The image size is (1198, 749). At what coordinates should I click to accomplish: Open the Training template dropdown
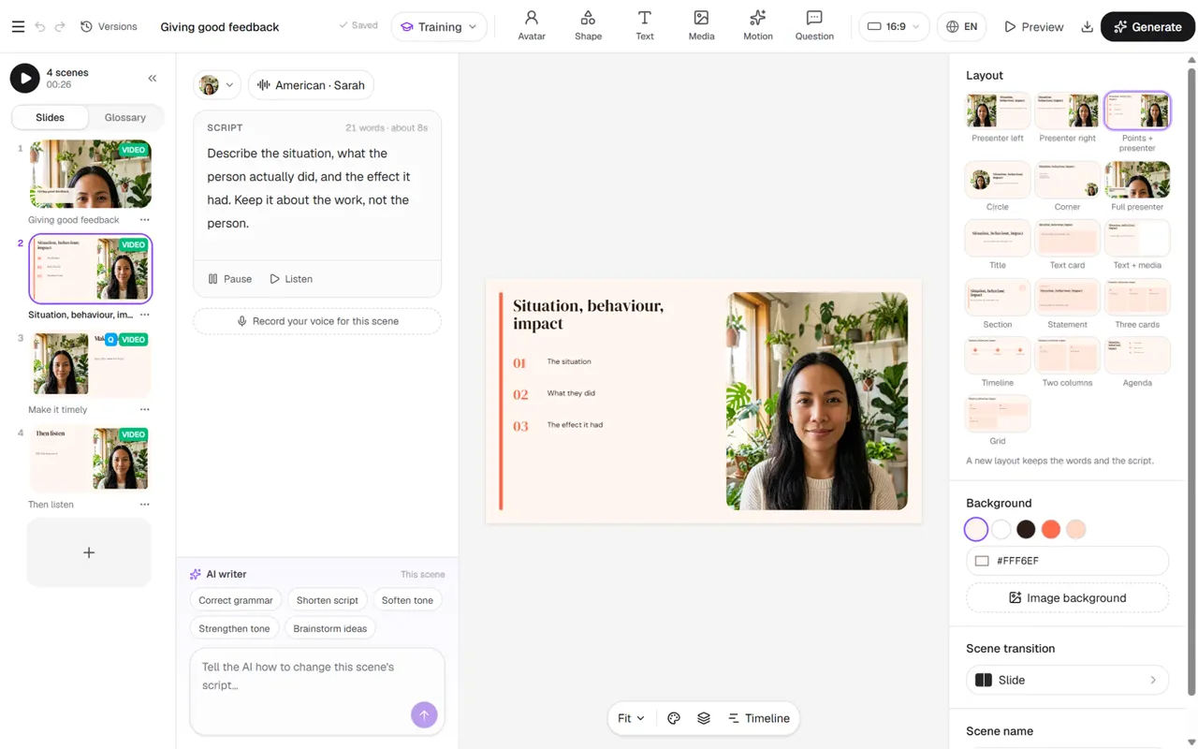[x=439, y=27]
